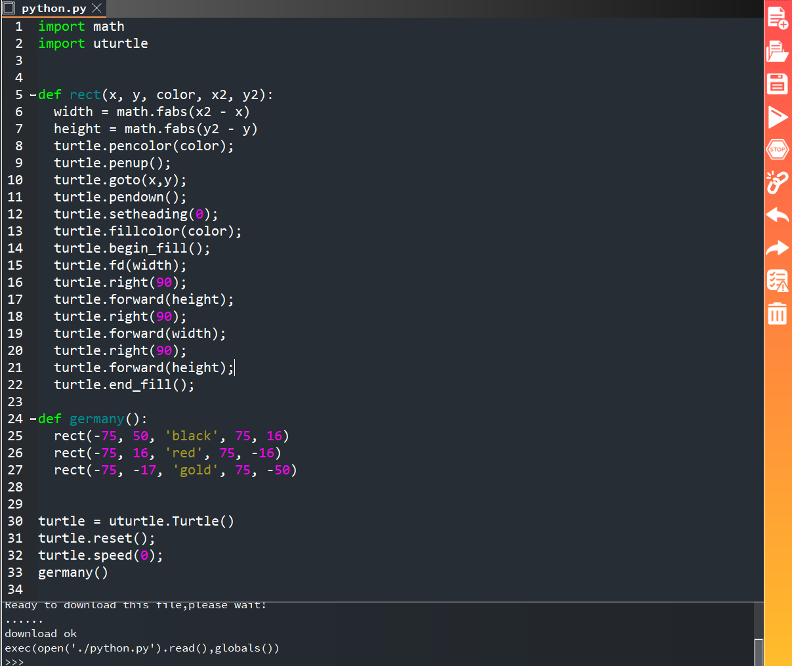The width and height of the screenshot is (792, 666).
Task: Save the file with the floppy disk icon
Action: 778,84
